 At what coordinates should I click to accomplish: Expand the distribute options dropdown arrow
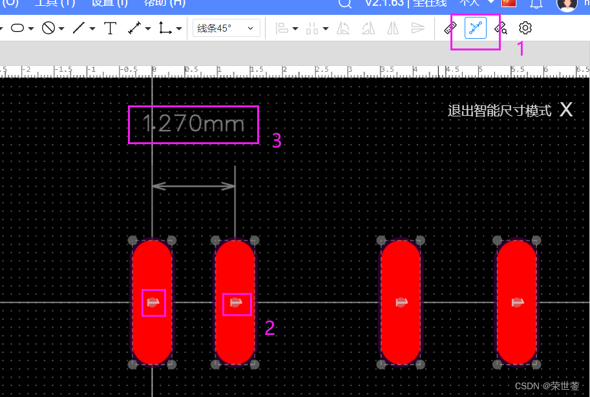point(326,28)
